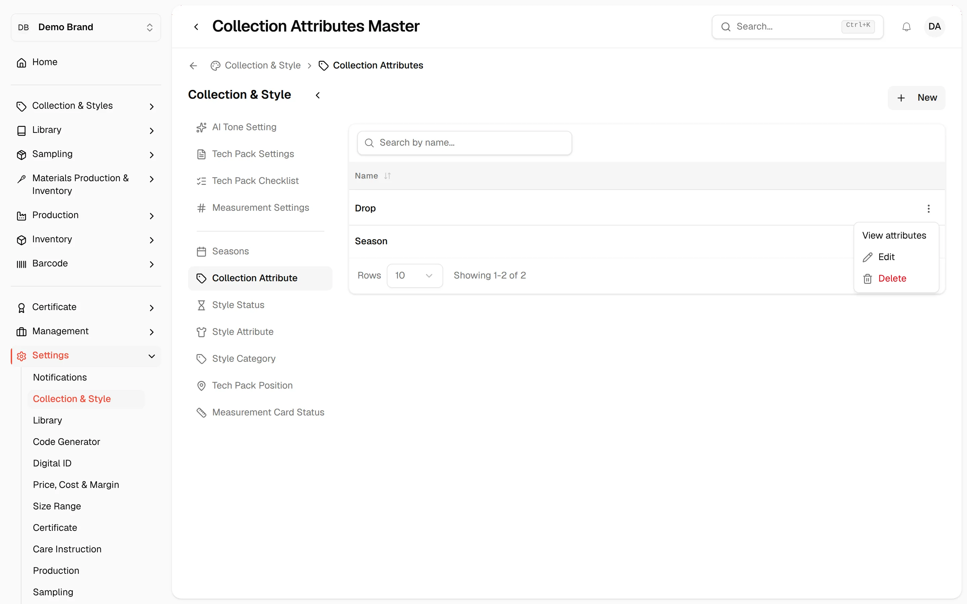Open Digital ID settings link
Viewport: 967px width, 604px height.
52,463
